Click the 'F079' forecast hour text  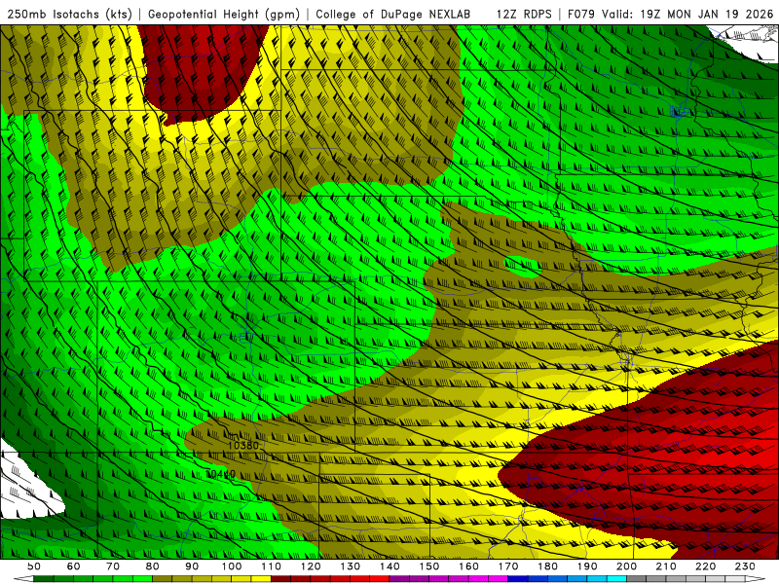pyautogui.click(x=581, y=14)
